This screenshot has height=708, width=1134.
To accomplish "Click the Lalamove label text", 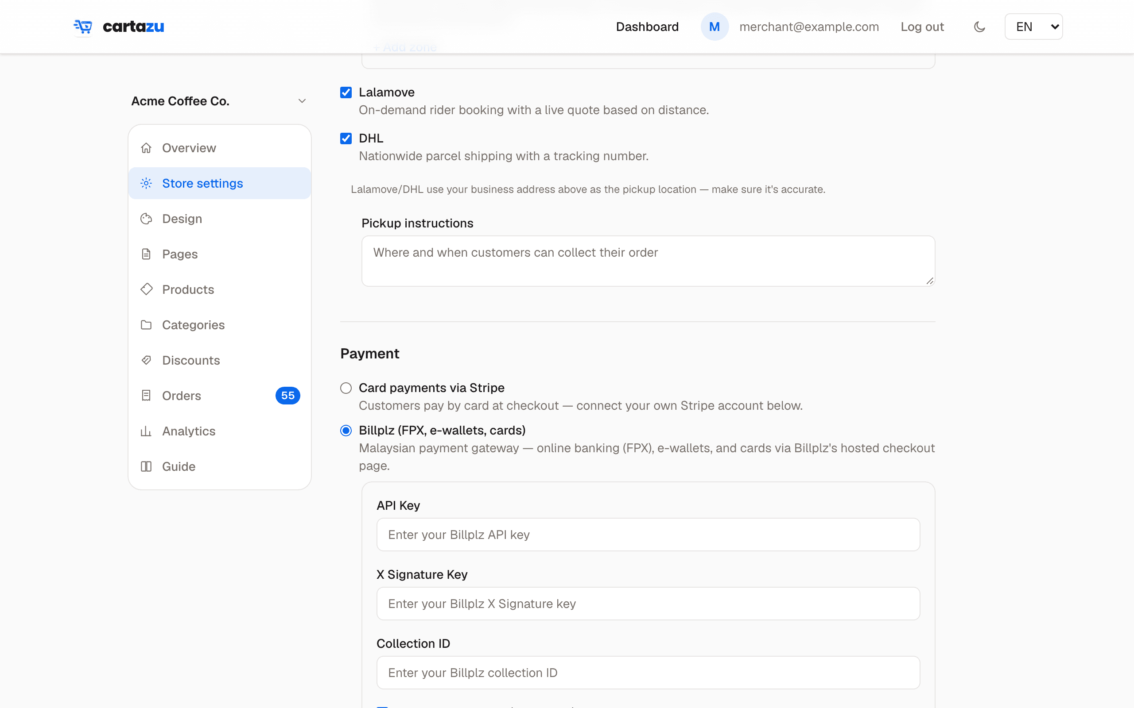I will [387, 92].
